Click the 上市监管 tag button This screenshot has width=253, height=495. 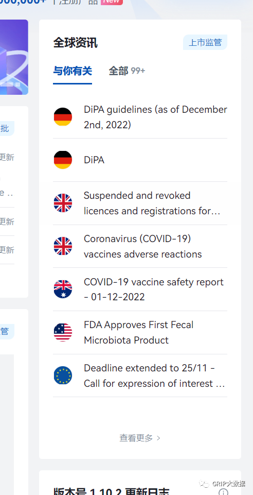tap(205, 42)
